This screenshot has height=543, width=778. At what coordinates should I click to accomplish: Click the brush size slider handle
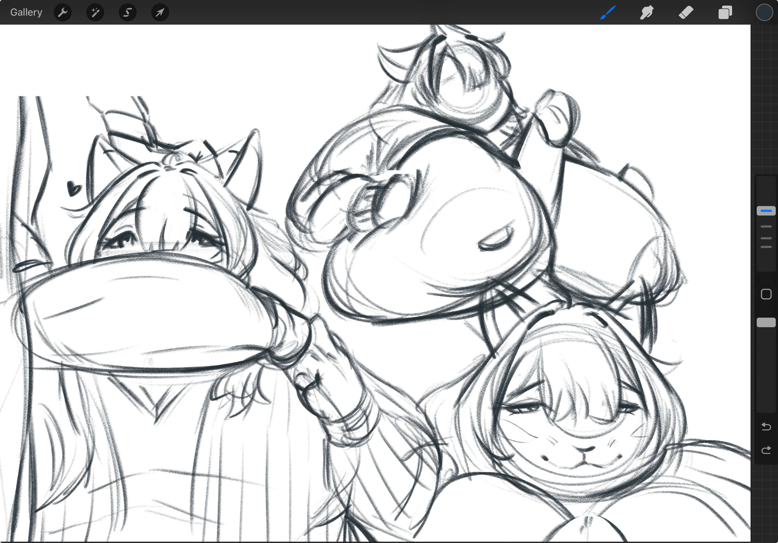pos(766,211)
